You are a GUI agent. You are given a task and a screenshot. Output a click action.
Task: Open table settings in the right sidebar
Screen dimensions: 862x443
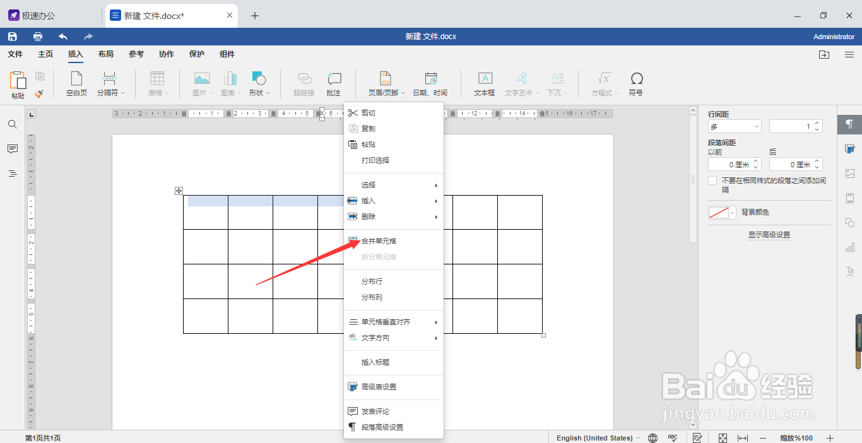coord(849,148)
